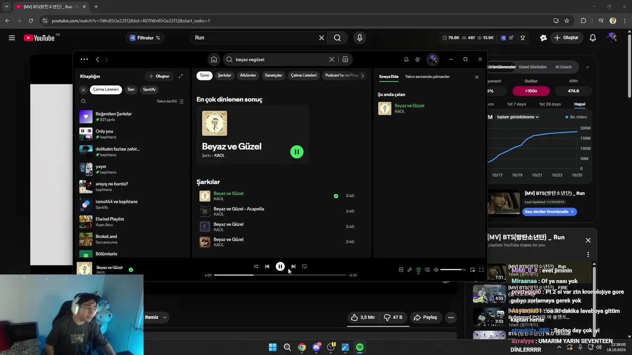This screenshot has width=632, height=355.
Task: Open Browse icon beside Spotify search
Action: pos(345,59)
